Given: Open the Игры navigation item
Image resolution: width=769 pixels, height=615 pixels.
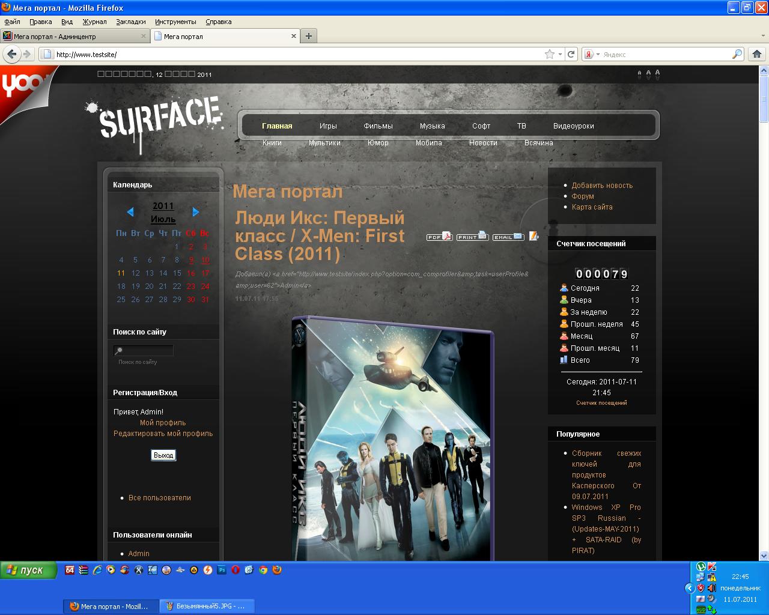Looking at the screenshot, I should point(328,126).
